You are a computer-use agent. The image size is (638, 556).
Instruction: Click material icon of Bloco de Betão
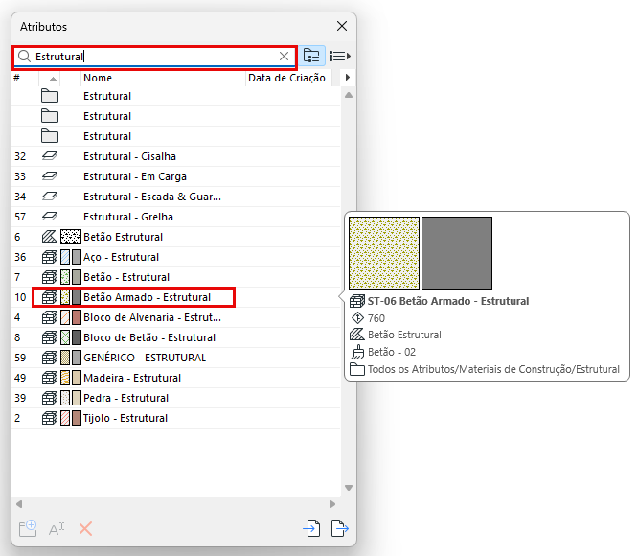(x=50, y=337)
